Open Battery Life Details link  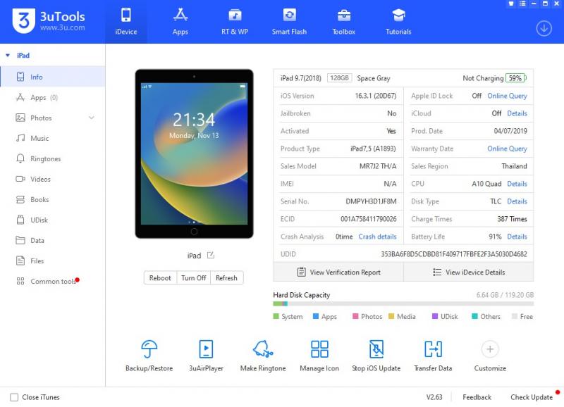coord(517,237)
